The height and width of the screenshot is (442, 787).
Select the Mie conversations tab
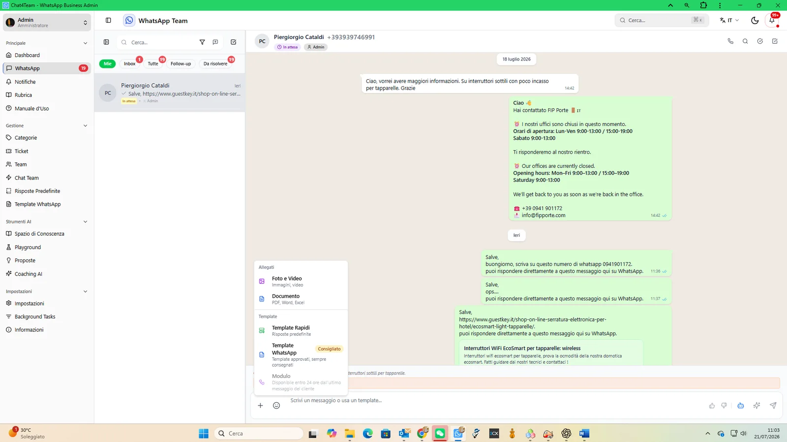pyautogui.click(x=107, y=63)
